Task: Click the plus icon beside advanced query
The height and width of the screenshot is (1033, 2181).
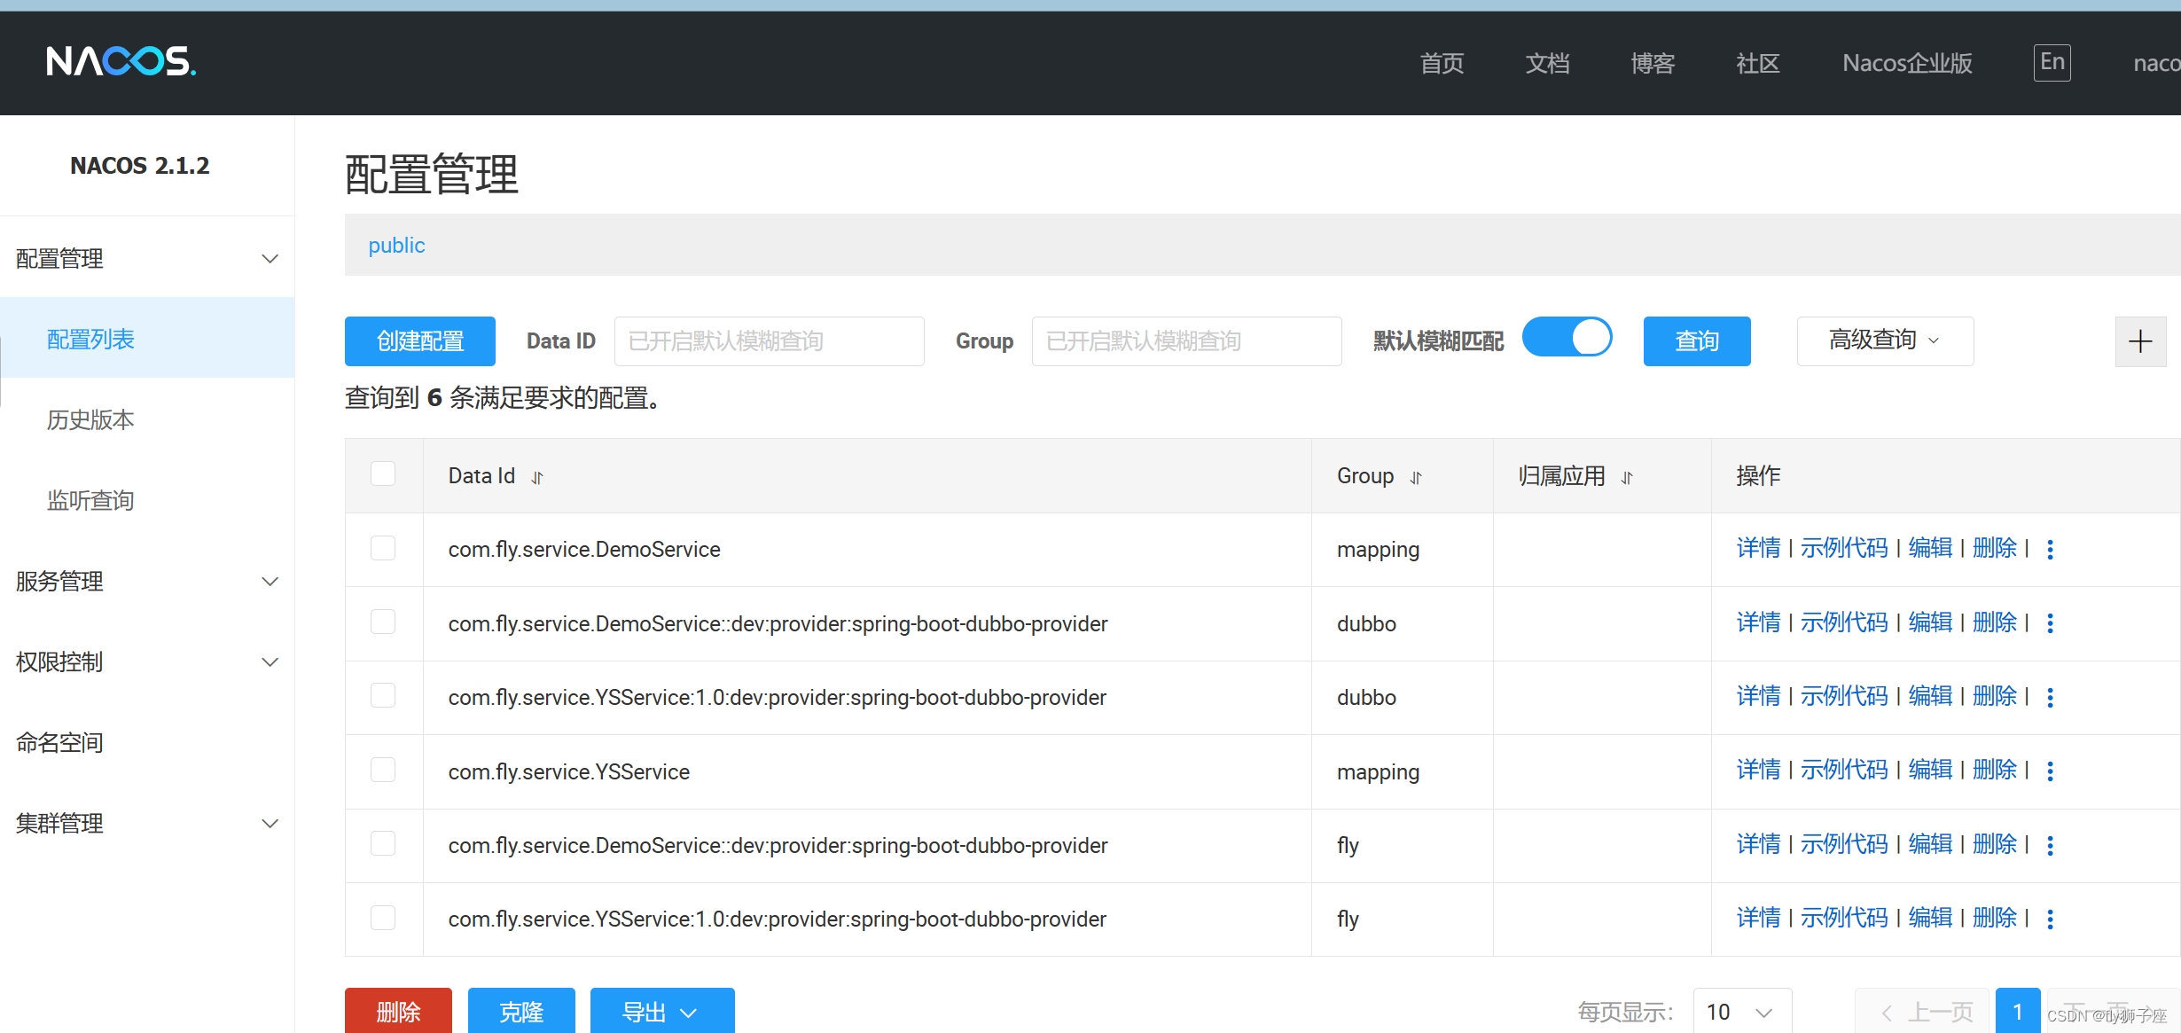Action: click(x=2140, y=341)
